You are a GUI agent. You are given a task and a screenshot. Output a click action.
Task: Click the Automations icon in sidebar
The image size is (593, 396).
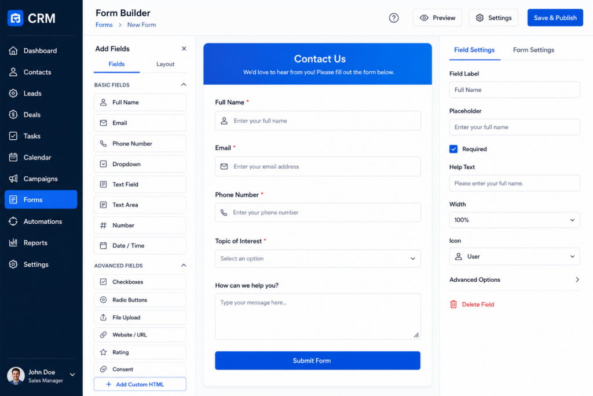point(13,221)
